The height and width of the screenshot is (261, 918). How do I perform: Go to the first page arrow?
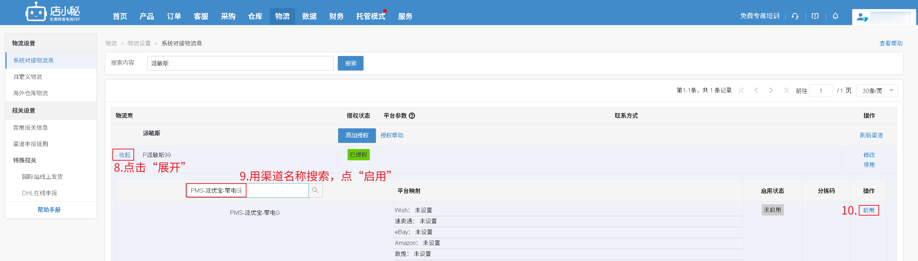pyautogui.click(x=742, y=91)
